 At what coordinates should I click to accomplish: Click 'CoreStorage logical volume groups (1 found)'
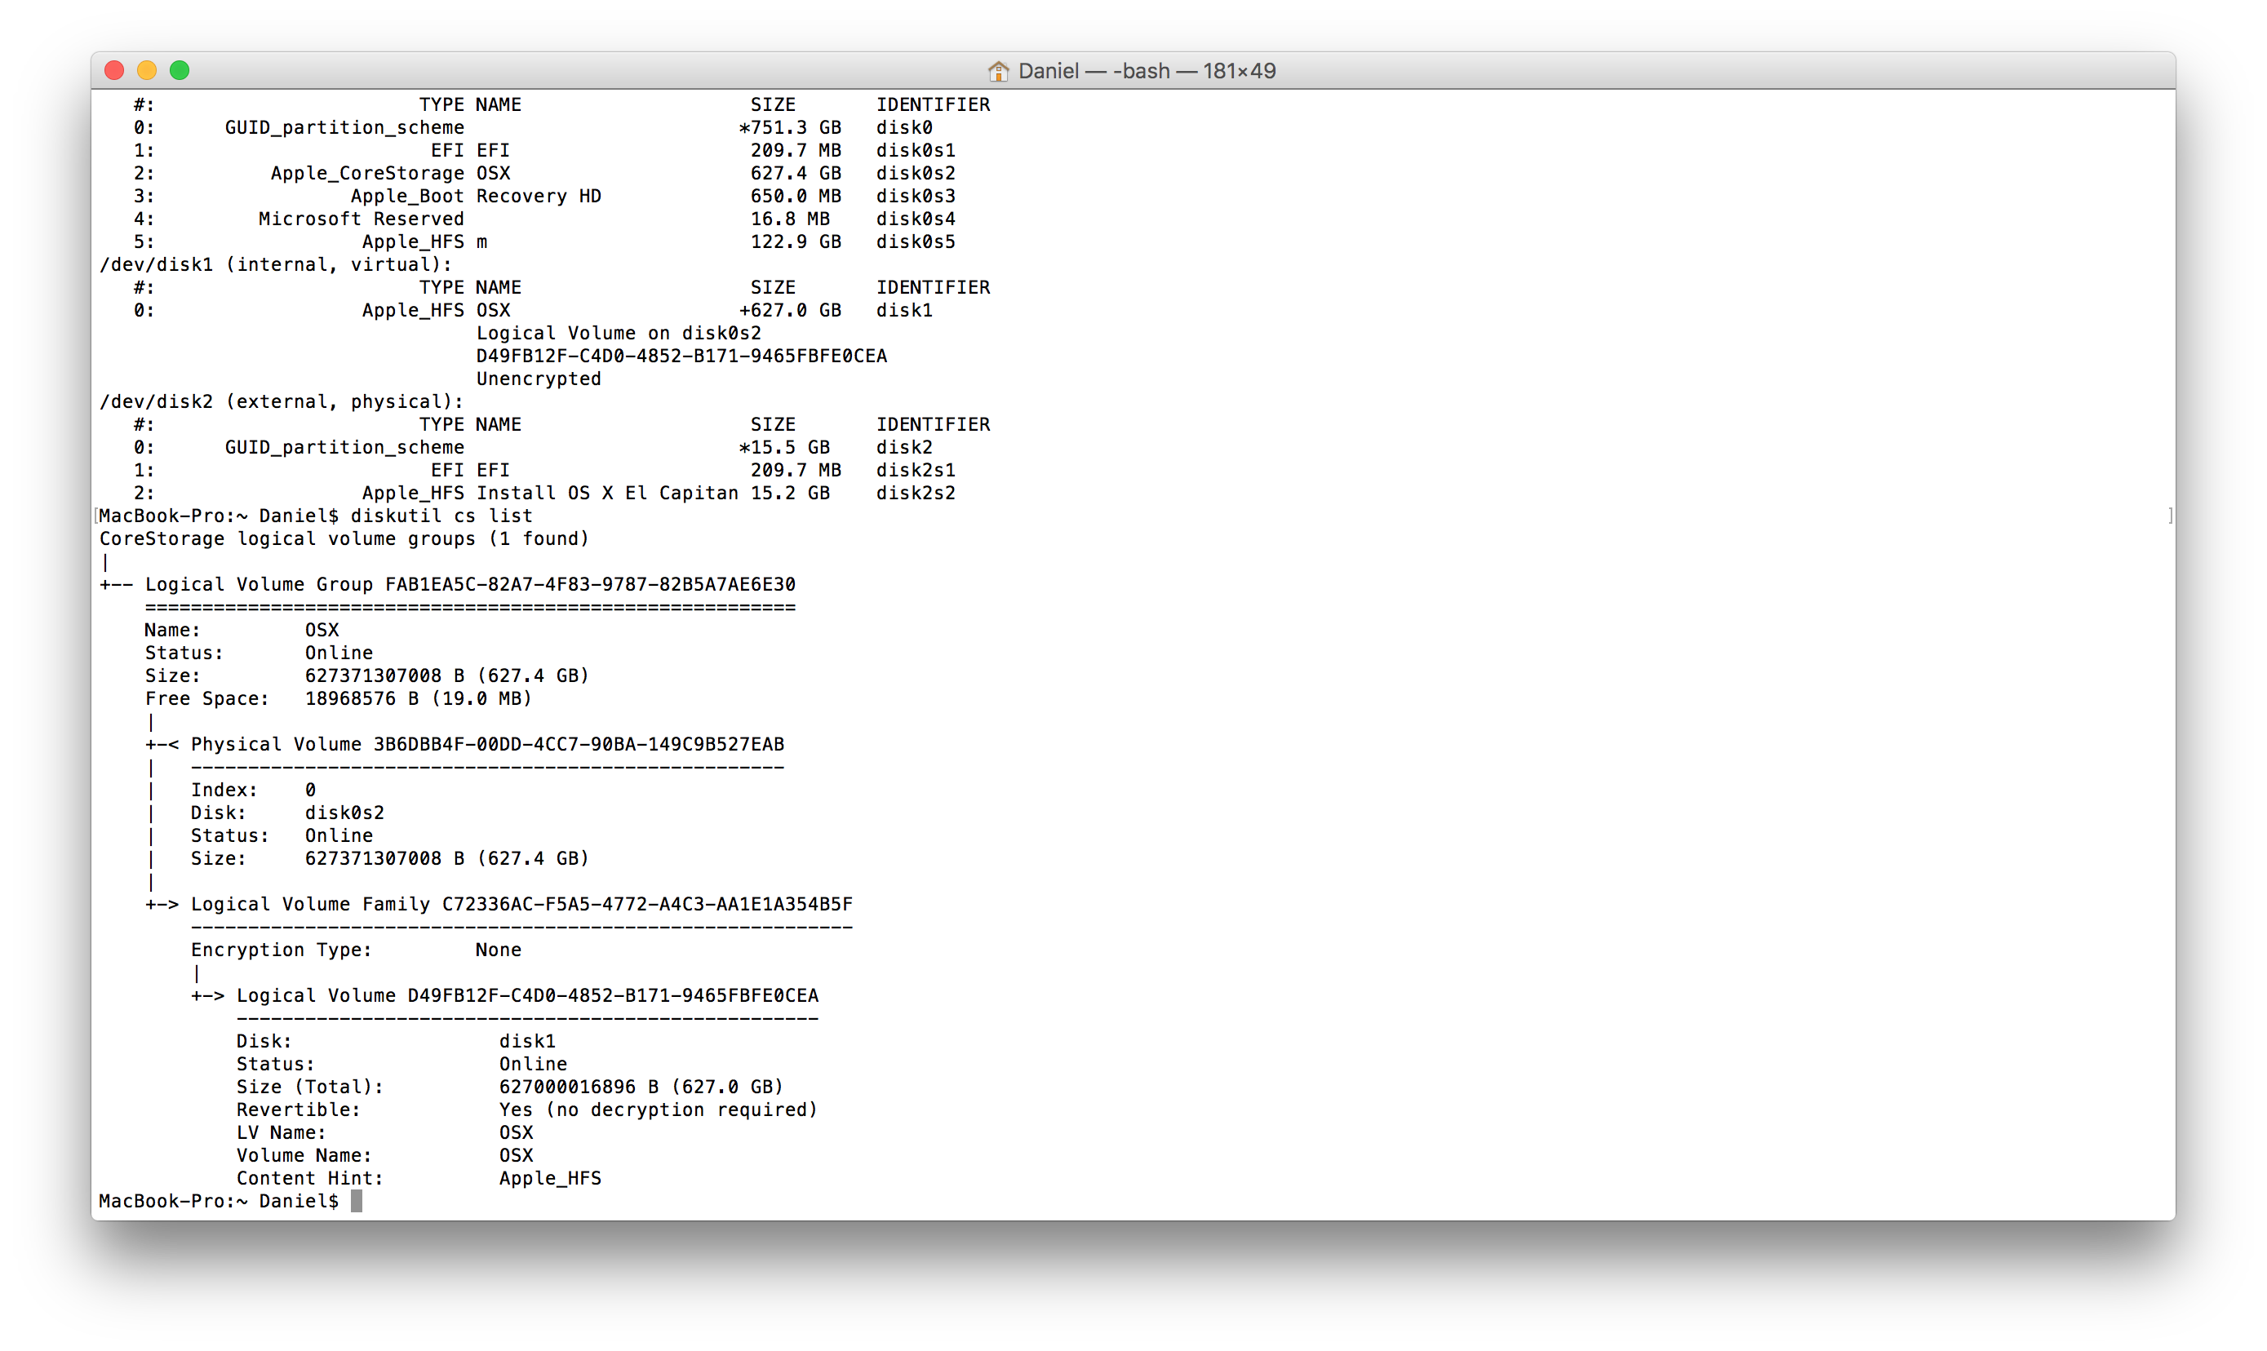tap(344, 538)
